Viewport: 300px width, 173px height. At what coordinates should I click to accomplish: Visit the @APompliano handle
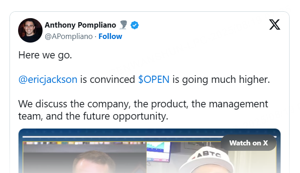pyautogui.click(x=69, y=36)
